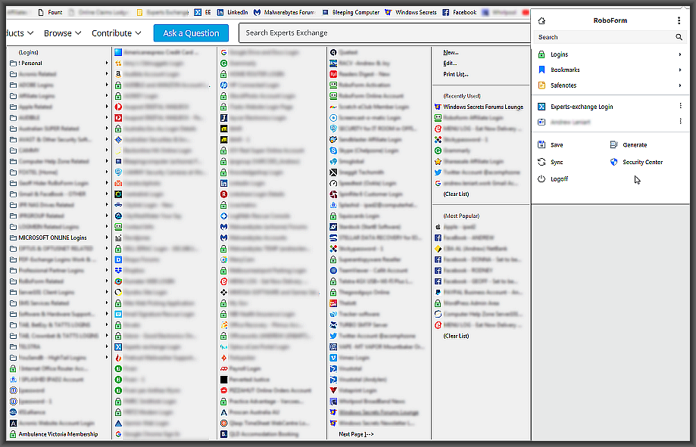
Task: Choose 'Edit...' from the logins menu
Action: pyautogui.click(x=450, y=63)
